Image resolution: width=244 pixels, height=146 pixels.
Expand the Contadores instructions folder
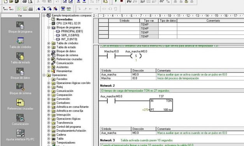coord(49,103)
